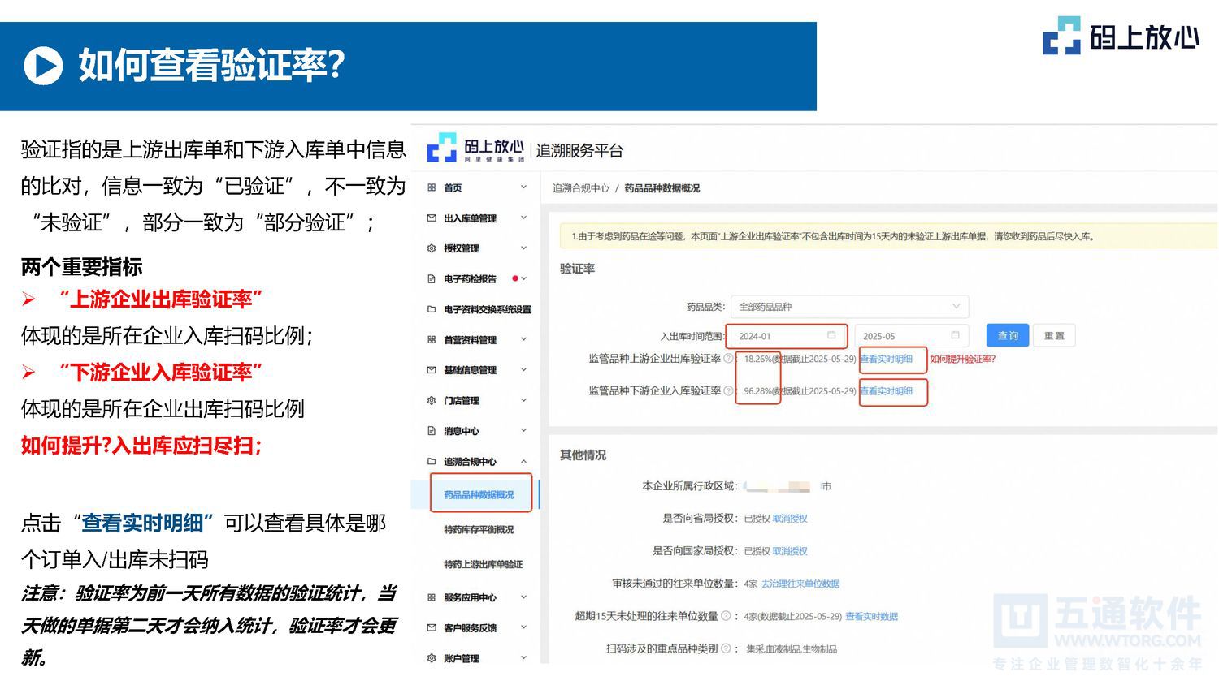Click the envelope icon beside 基础信息管理
The width and height of the screenshot is (1219, 685).
[431, 369]
